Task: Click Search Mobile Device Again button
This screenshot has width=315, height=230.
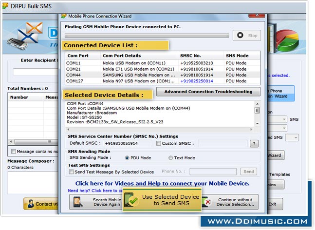Action: click(x=96, y=202)
